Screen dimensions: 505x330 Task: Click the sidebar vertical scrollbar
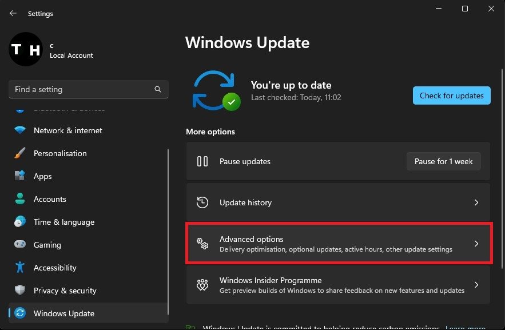point(168,229)
